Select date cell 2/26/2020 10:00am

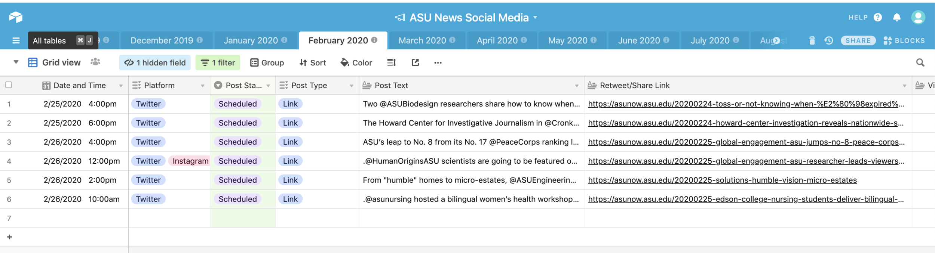click(x=82, y=199)
